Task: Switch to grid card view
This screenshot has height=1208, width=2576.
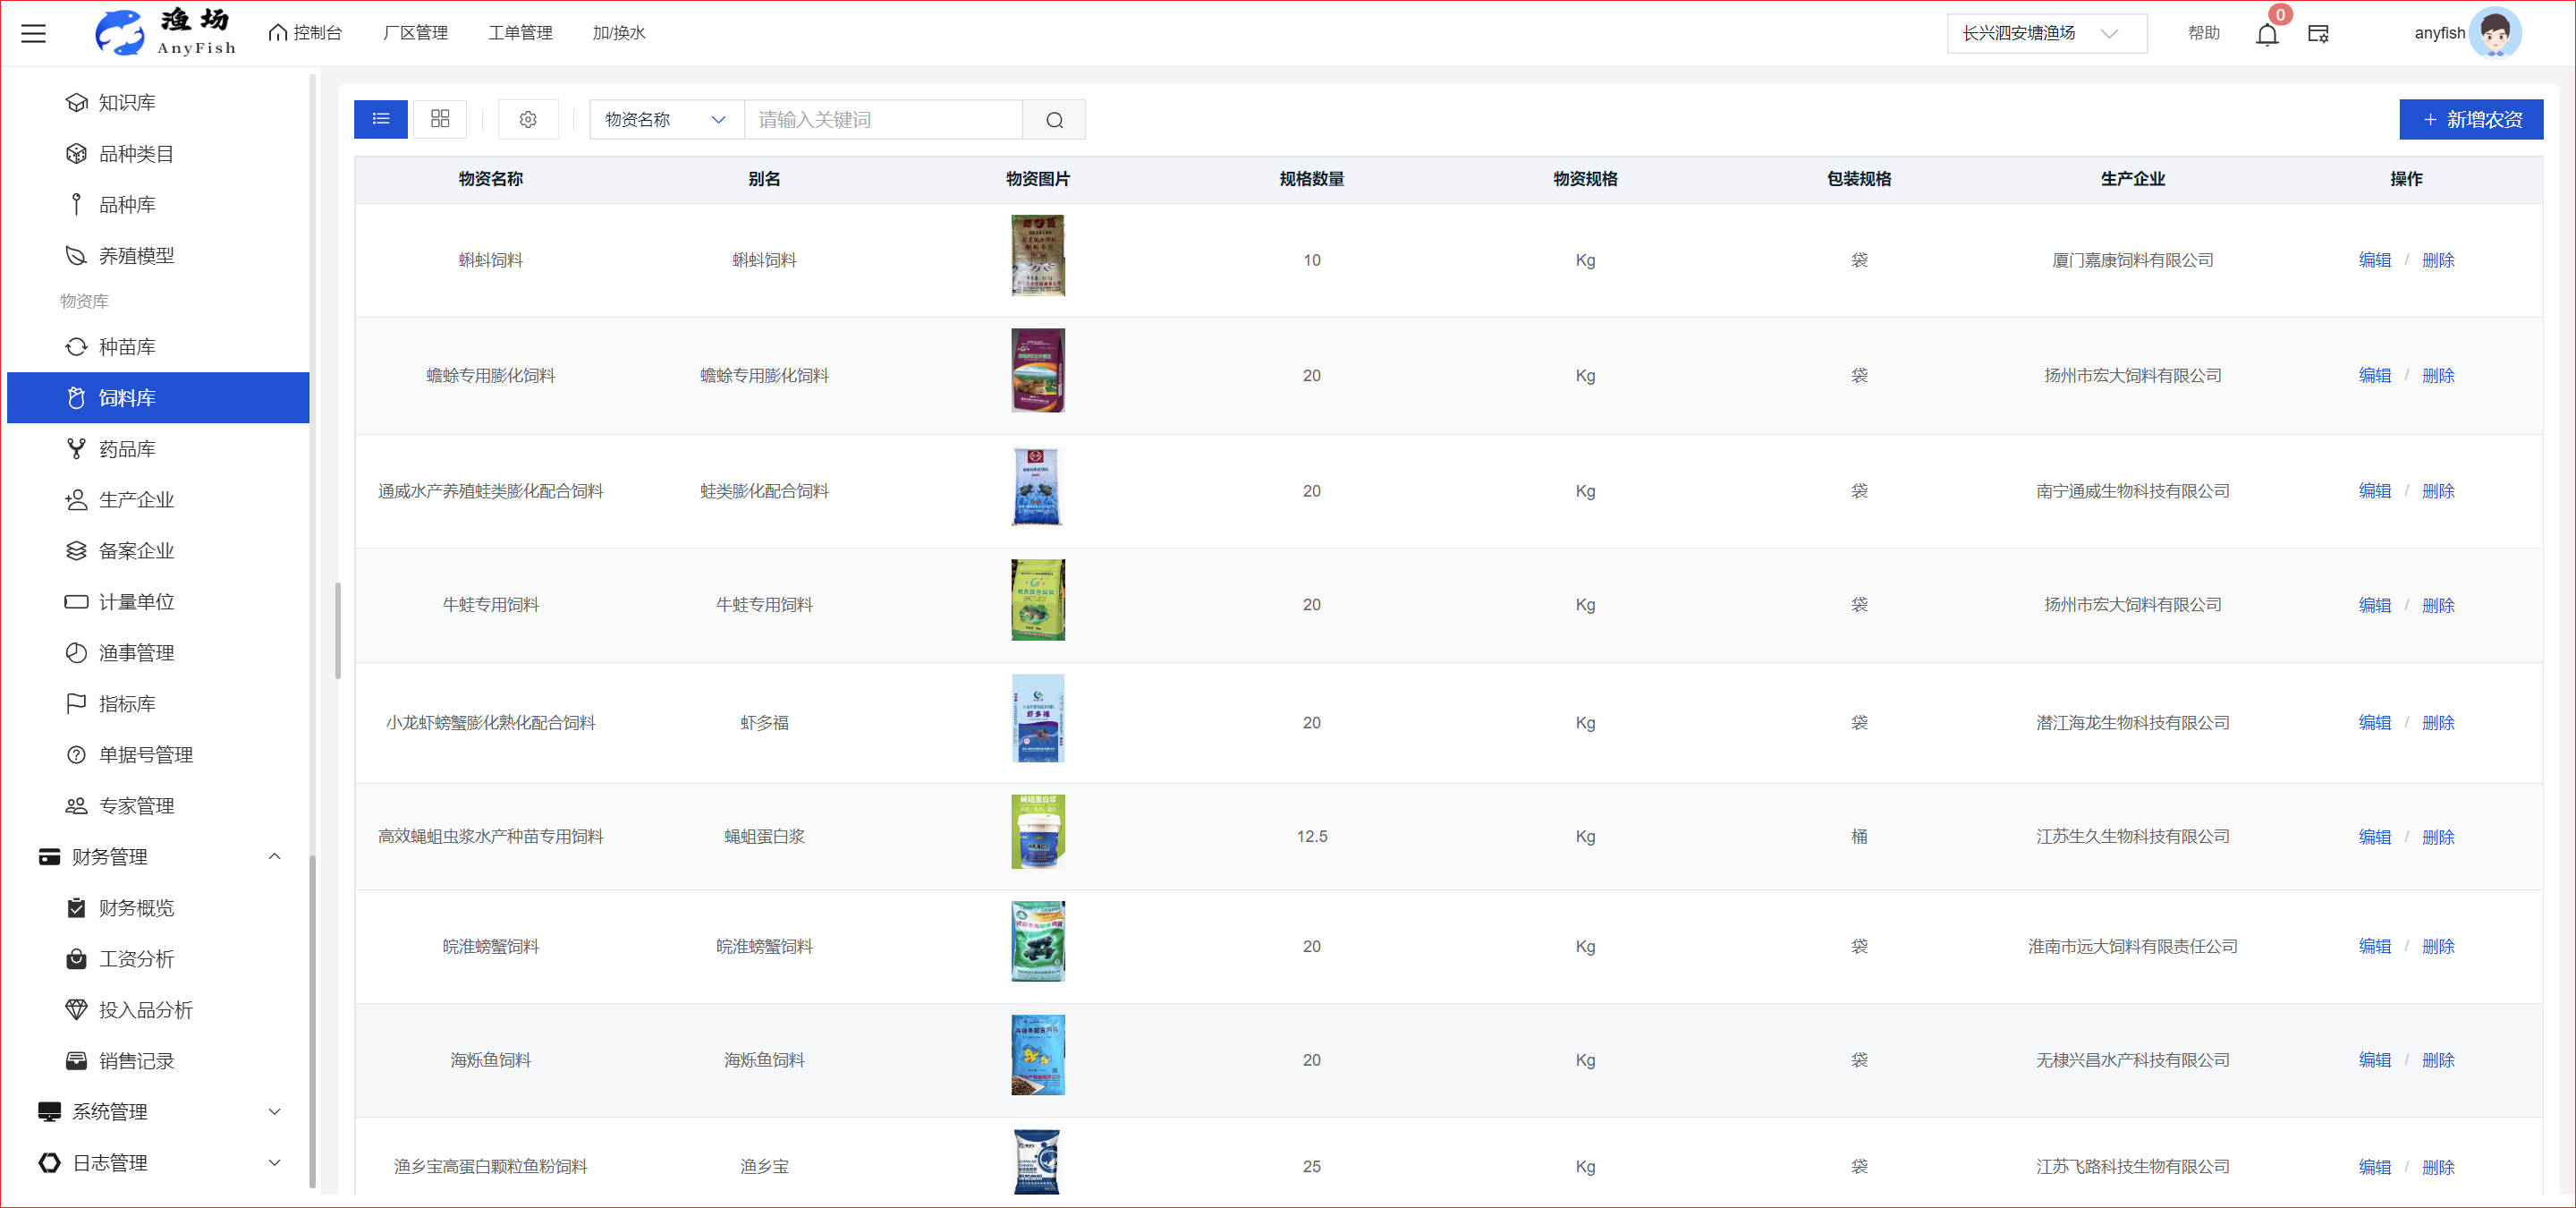Action: point(440,119)
